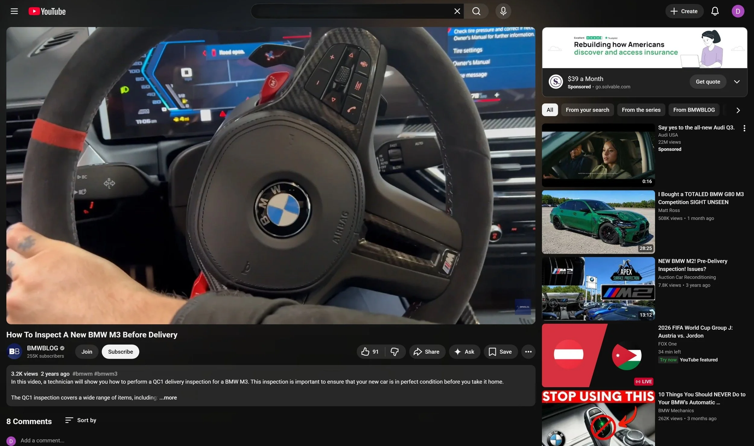Open the notifications bell

tap(715, 11)
